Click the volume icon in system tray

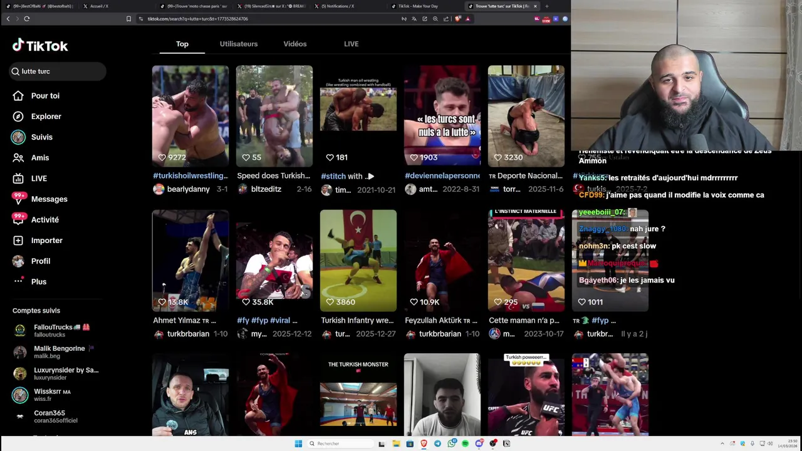770,443
